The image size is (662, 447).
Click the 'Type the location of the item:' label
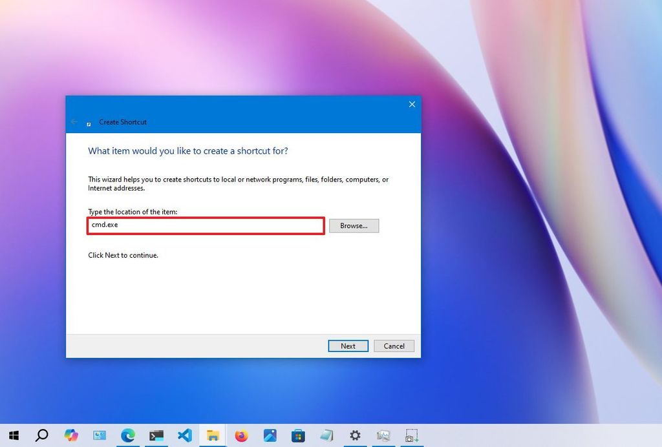click(x=133, y=212)
